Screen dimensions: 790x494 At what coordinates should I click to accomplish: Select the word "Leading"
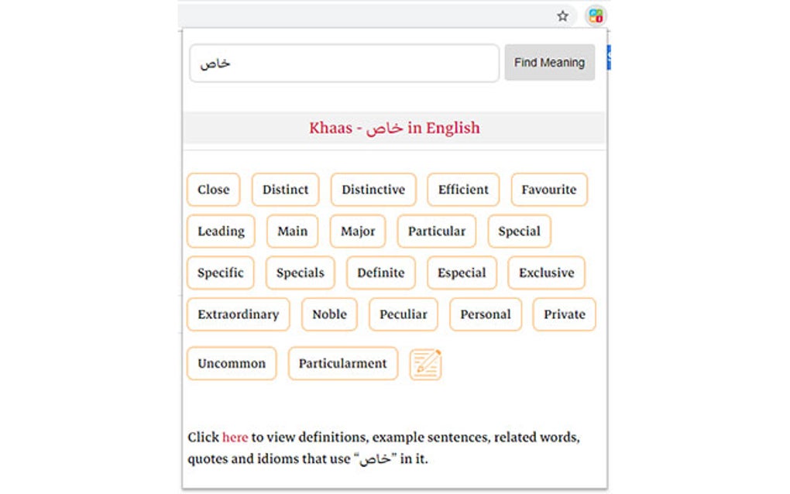[220, 231]
